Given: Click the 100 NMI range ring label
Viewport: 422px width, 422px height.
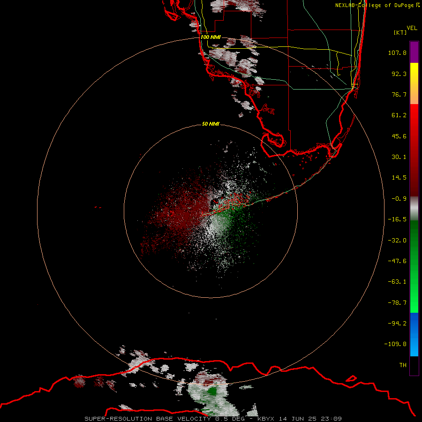Looking at the screenshot, I should click(211, 37).
